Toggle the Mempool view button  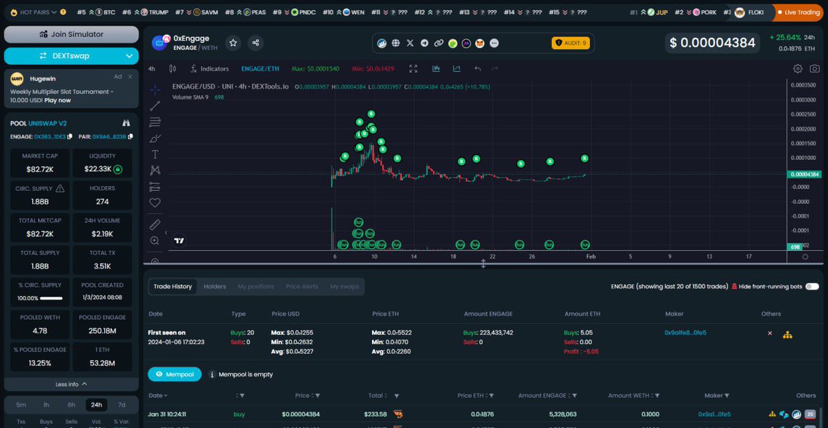point(175,374)
